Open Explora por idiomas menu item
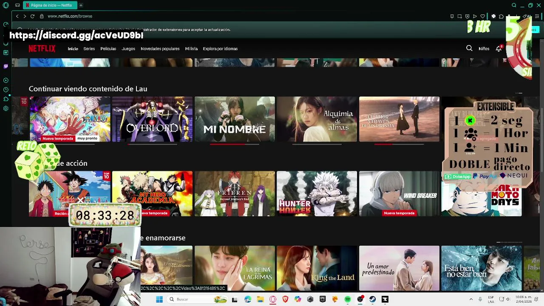Screen dimensions: 544x306 [x=220, y=48]
